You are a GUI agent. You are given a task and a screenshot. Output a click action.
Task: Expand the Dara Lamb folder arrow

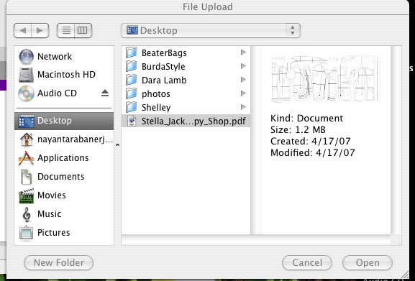243,80
